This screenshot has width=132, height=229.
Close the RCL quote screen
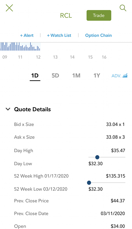[9, 8]
